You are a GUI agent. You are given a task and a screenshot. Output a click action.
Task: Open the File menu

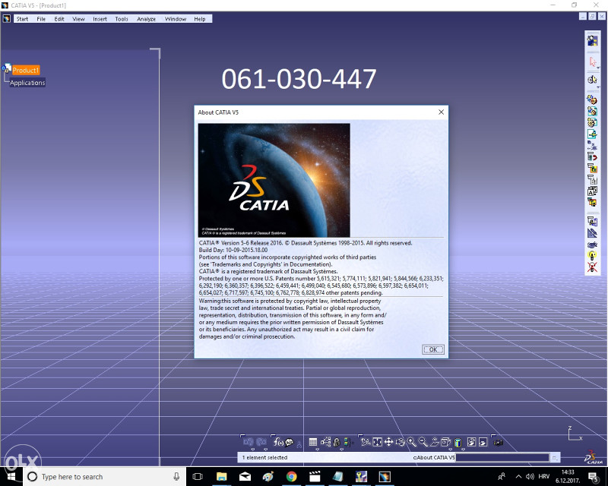[41, 19]
